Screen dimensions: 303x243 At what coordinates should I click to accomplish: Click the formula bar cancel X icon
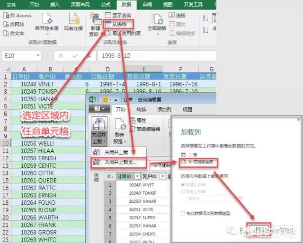click(61, 56)
